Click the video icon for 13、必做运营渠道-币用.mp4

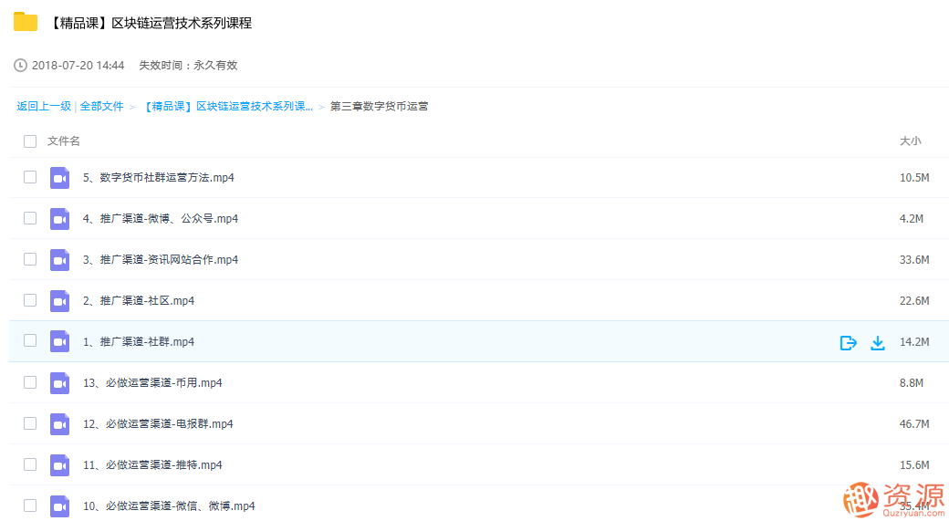coord(59,383)
